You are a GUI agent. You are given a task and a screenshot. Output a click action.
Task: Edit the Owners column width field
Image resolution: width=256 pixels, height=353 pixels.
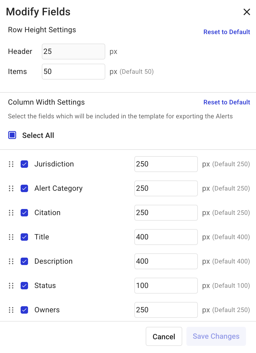[166, 310]
